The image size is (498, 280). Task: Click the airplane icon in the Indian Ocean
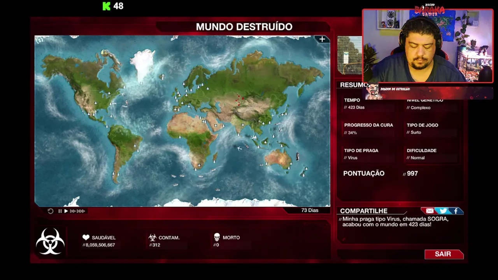(x=238, y=148)
